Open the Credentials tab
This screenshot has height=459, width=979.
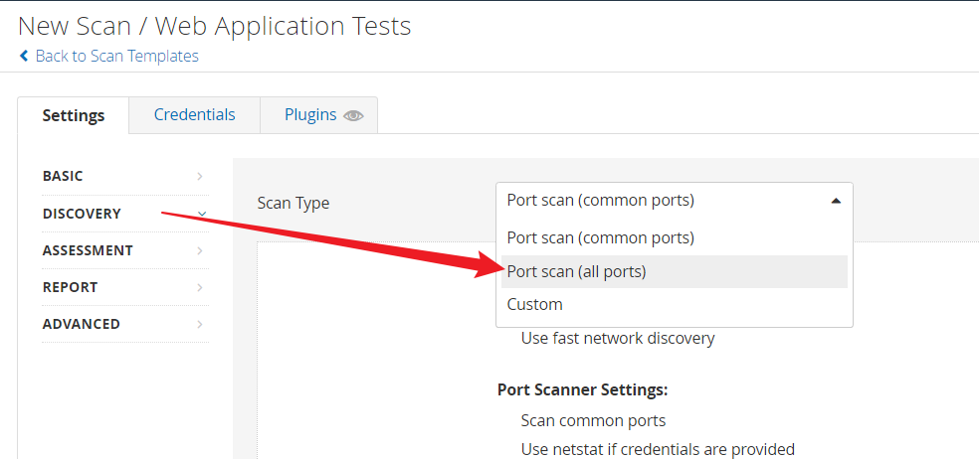(x=194, y=114)
